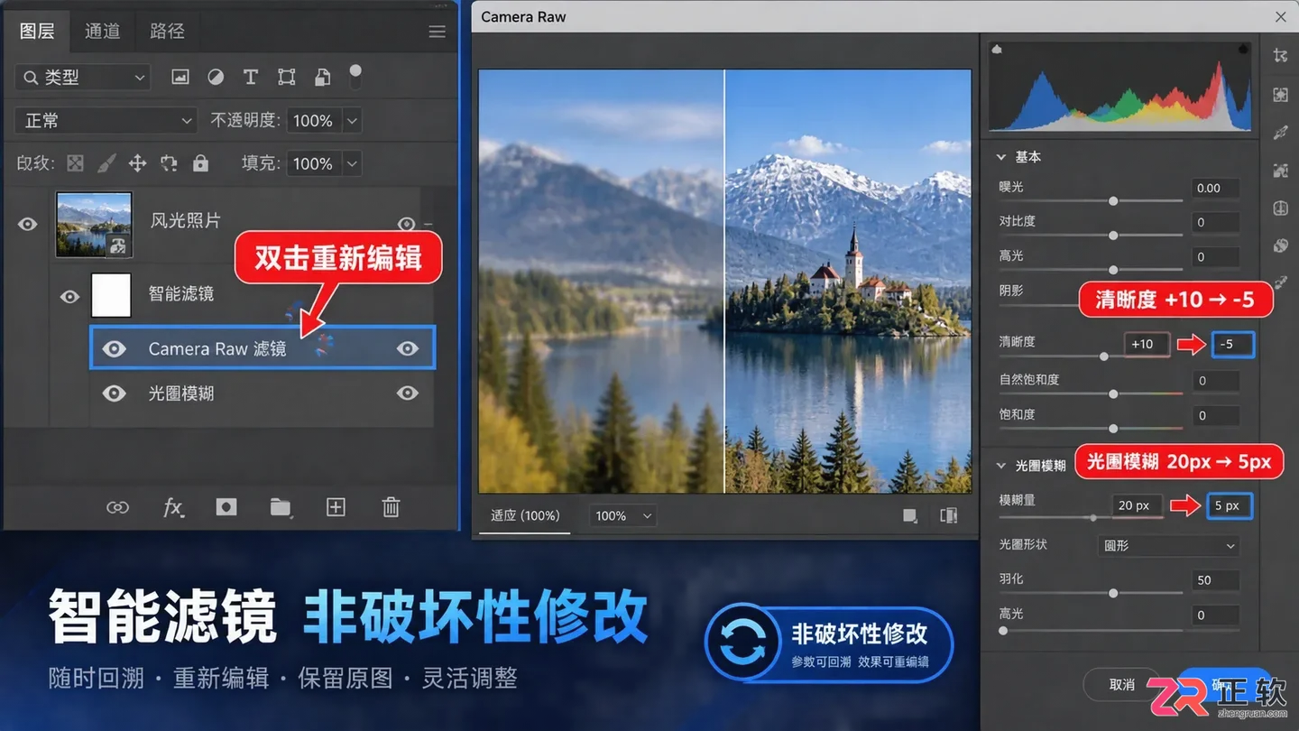Hide the Camera Raw 滤镜 eye
1299x731 pixels.
tap(114, 349)
